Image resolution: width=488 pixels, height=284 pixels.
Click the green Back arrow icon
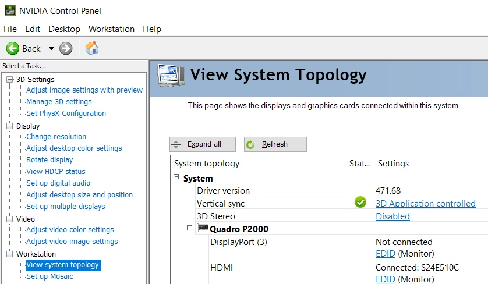[13, 48]
